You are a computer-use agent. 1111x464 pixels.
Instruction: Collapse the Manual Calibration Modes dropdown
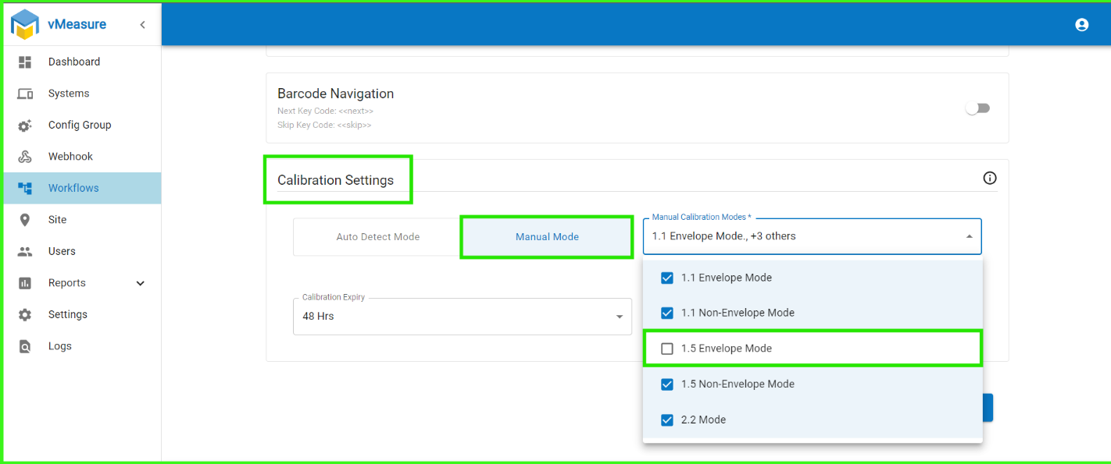tap(969, 236)
